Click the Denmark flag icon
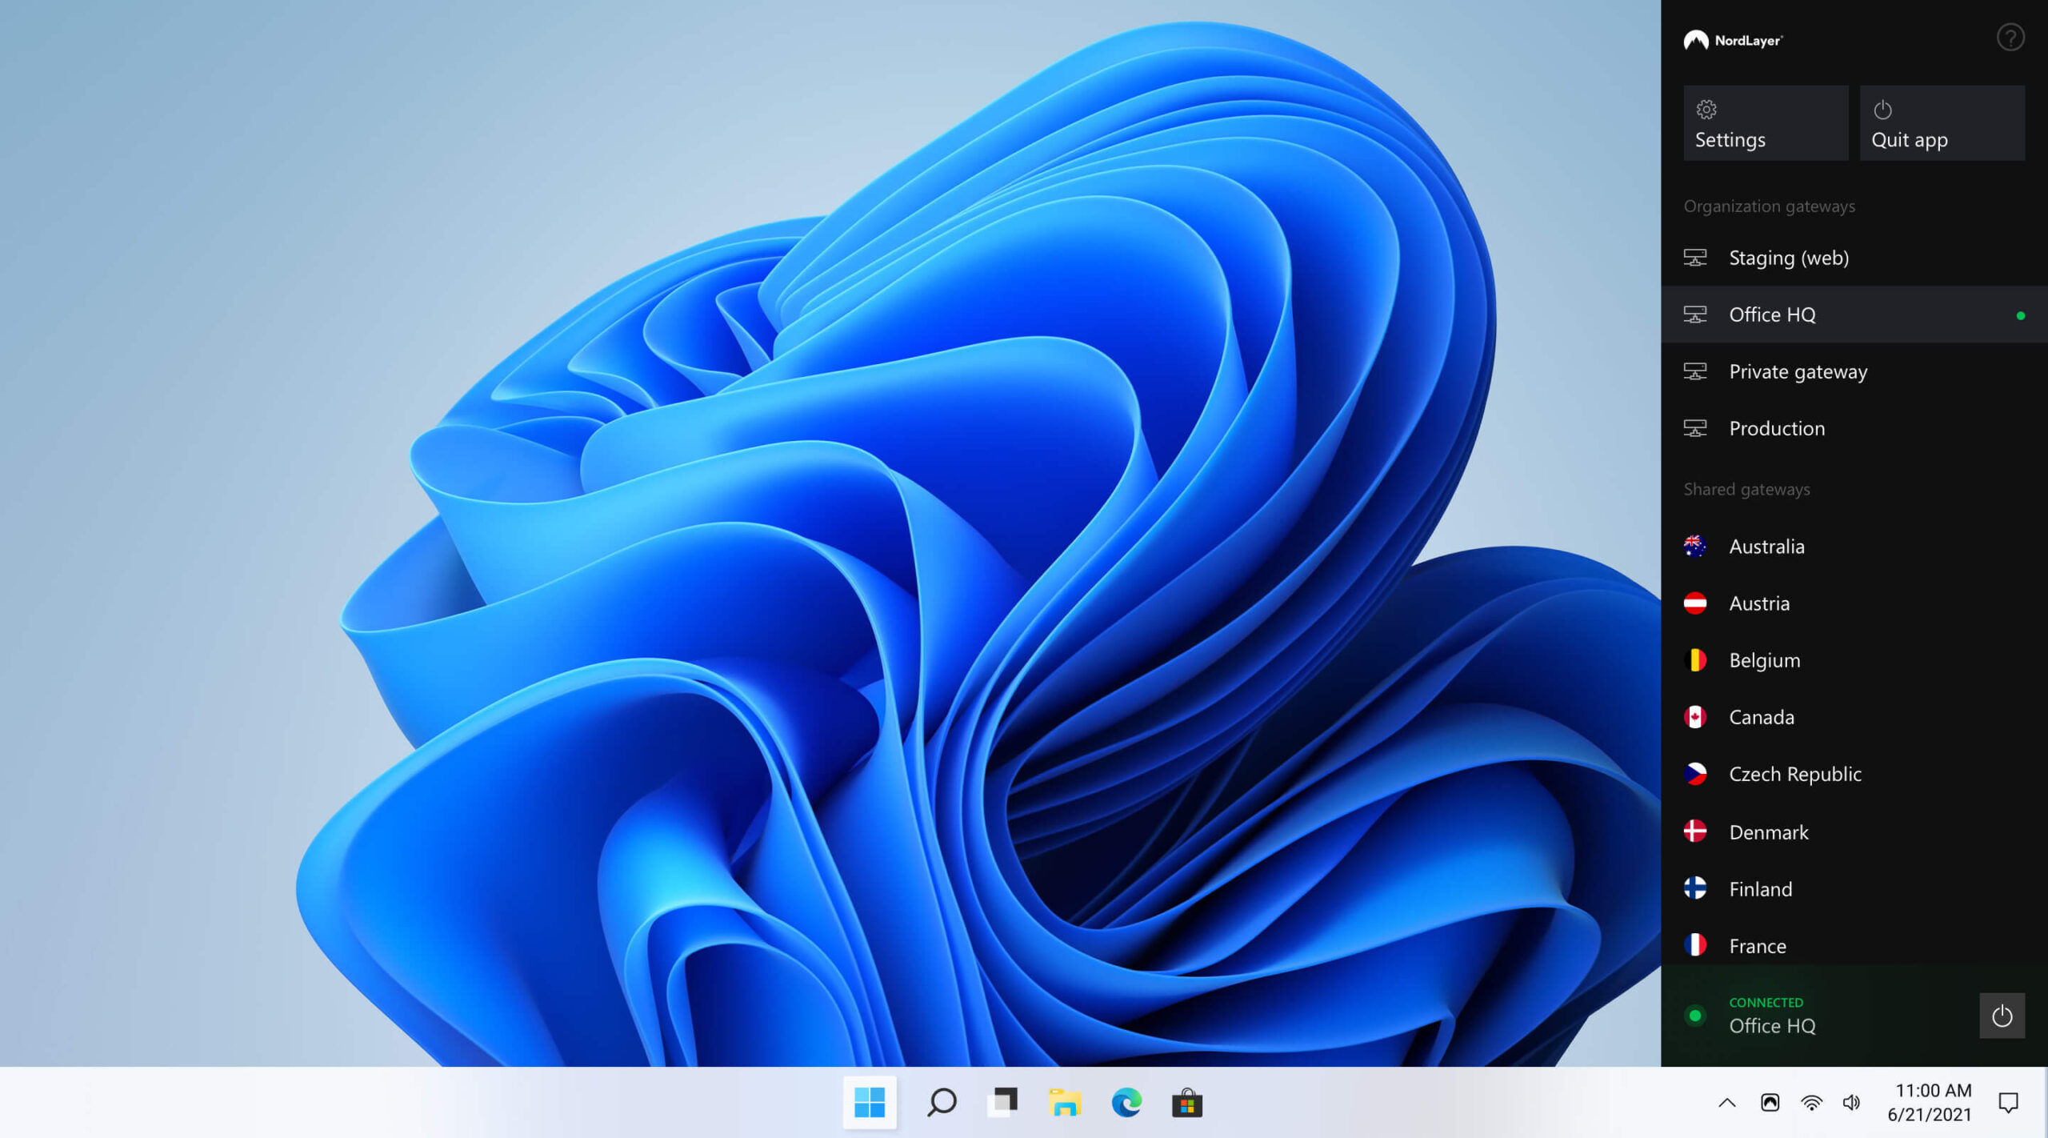This screenshot has width=2048, height=1138. (x=1694, y=831)
